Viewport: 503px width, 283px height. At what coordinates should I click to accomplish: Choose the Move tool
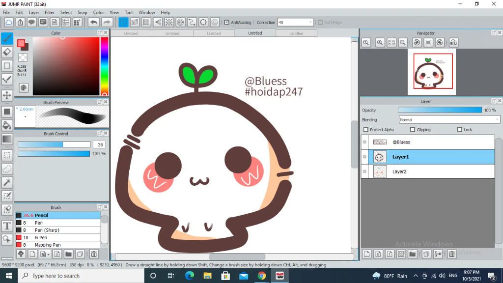coord(7,95)
